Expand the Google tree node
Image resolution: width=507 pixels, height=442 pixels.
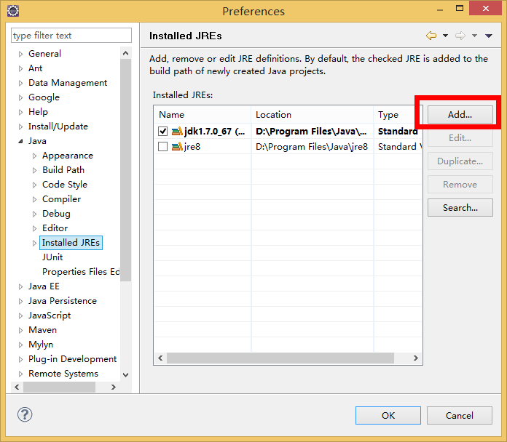coord(20,97)
